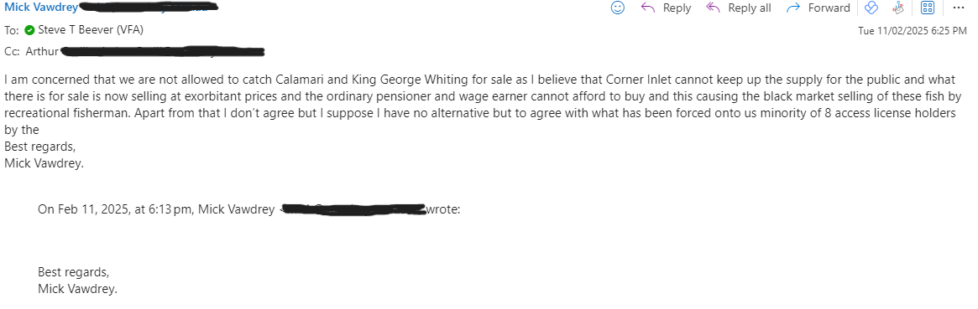
Task: Click the Reply all double-arrow icon
Action: [x=713, y=8]
